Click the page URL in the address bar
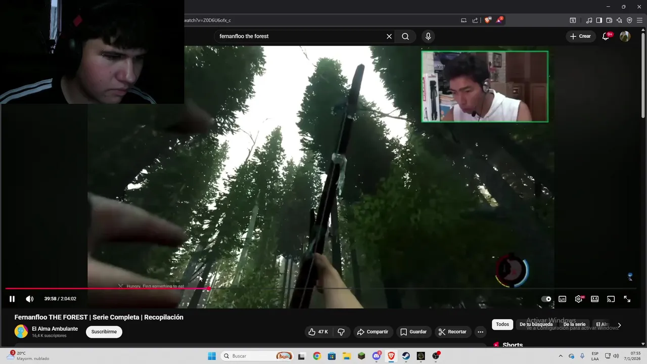 pos(208,20)
